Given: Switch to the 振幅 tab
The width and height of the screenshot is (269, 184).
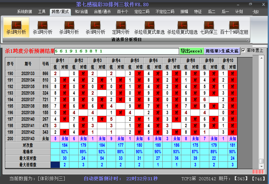Looking at the screenshot, I should pyautogui.click(x=184, y=12).
